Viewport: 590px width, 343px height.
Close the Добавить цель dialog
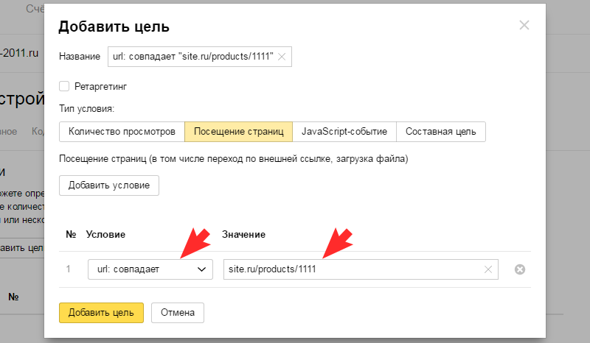coord(524,26)
